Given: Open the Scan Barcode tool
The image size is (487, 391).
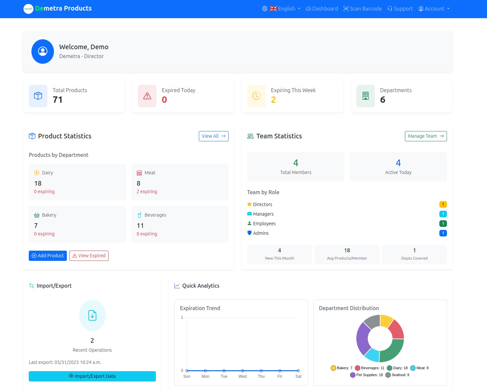Looking at the screenshot, I should pyautogui.click(x=362, y=9).
